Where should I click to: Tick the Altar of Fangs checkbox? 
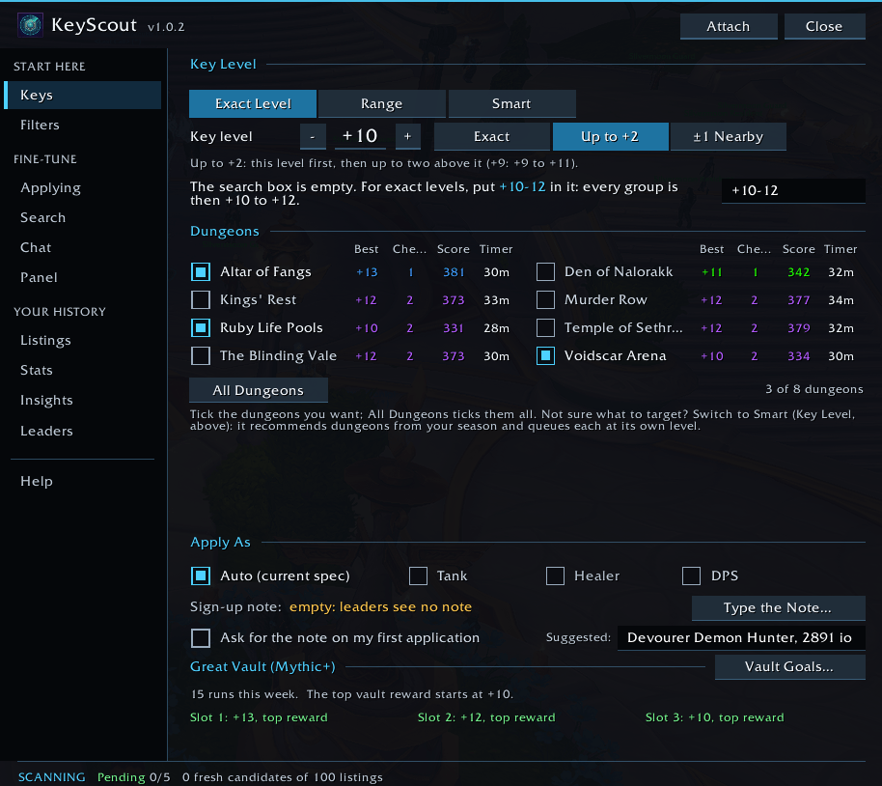[x=201, y=272]
